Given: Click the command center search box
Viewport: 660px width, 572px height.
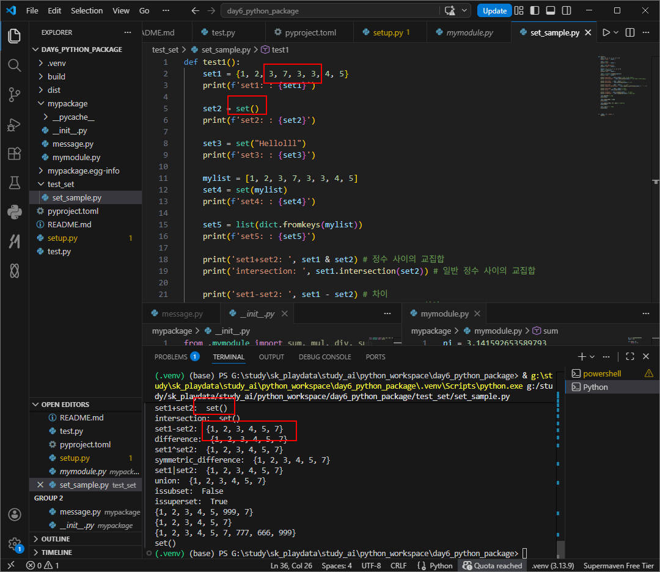Looking at the screenshot, I should (x=331, y=10).
